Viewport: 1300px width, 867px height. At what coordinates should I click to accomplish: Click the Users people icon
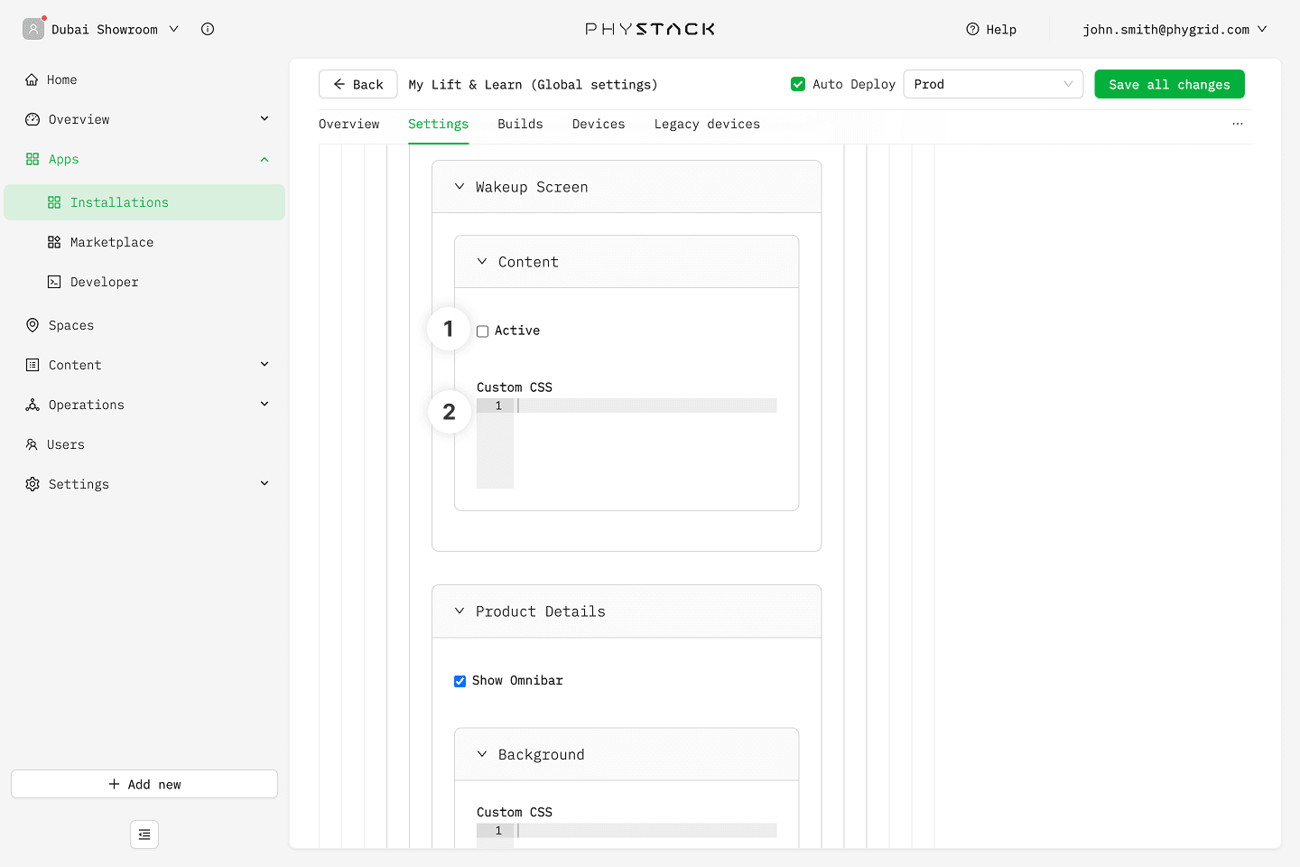coord(32,444)
